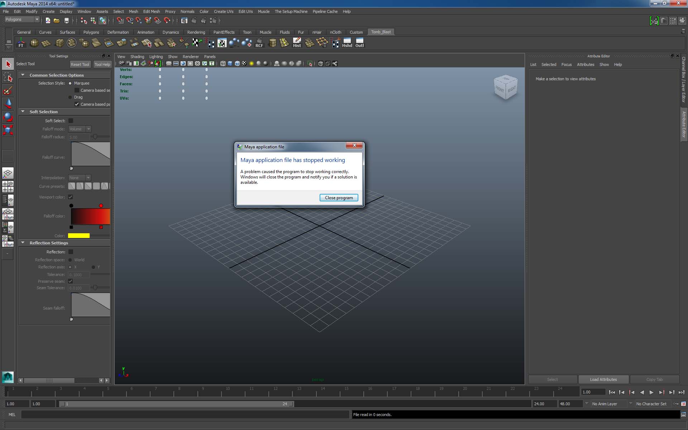688x430 pixels.
Task: Enable Snap to Grids magnet icon
Action: coord(120,20)
